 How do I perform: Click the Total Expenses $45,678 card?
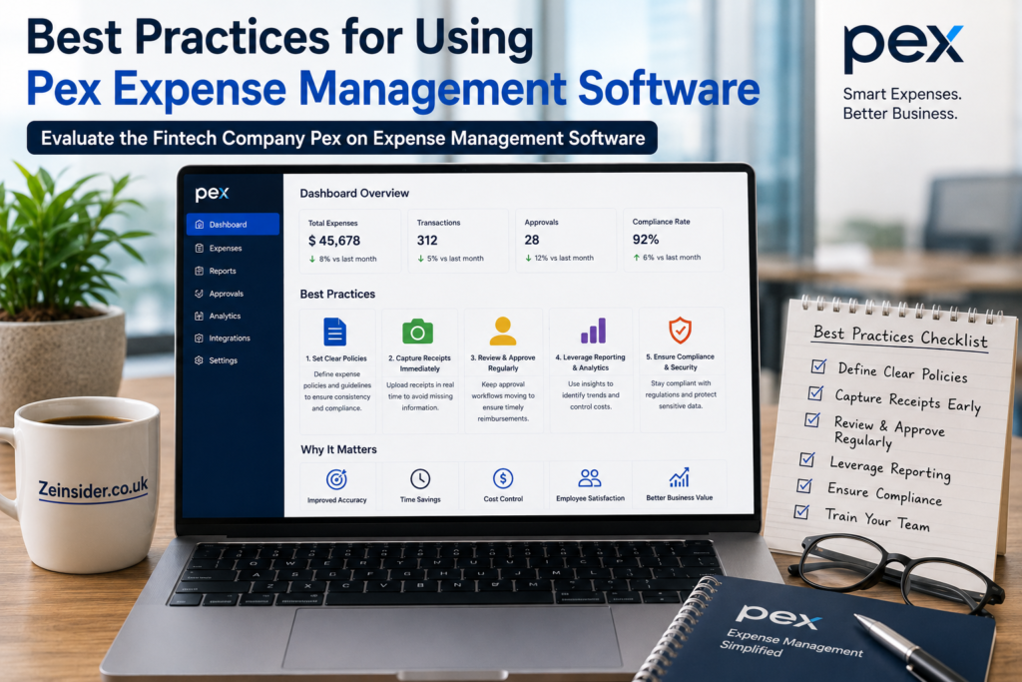point(350,241)
